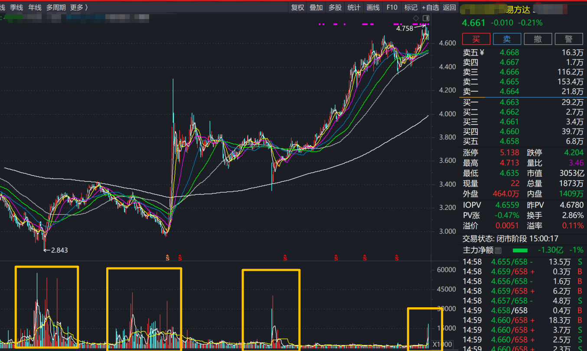Click the diamond marker icon above the chart
587x351 pixels.
416,18
